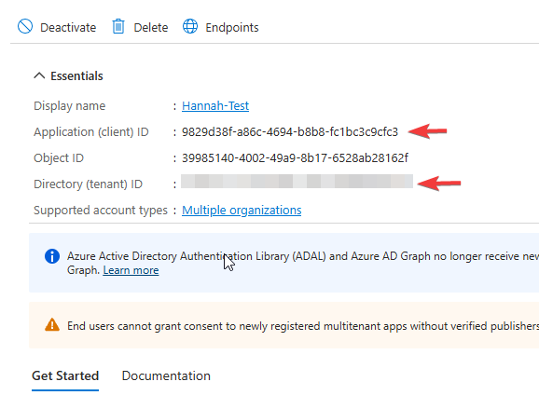Image resolution: width=539 pixels, height=409 pixels.
Task: Click the blue info icon in the ADAL notice
Action: [52, 256]
